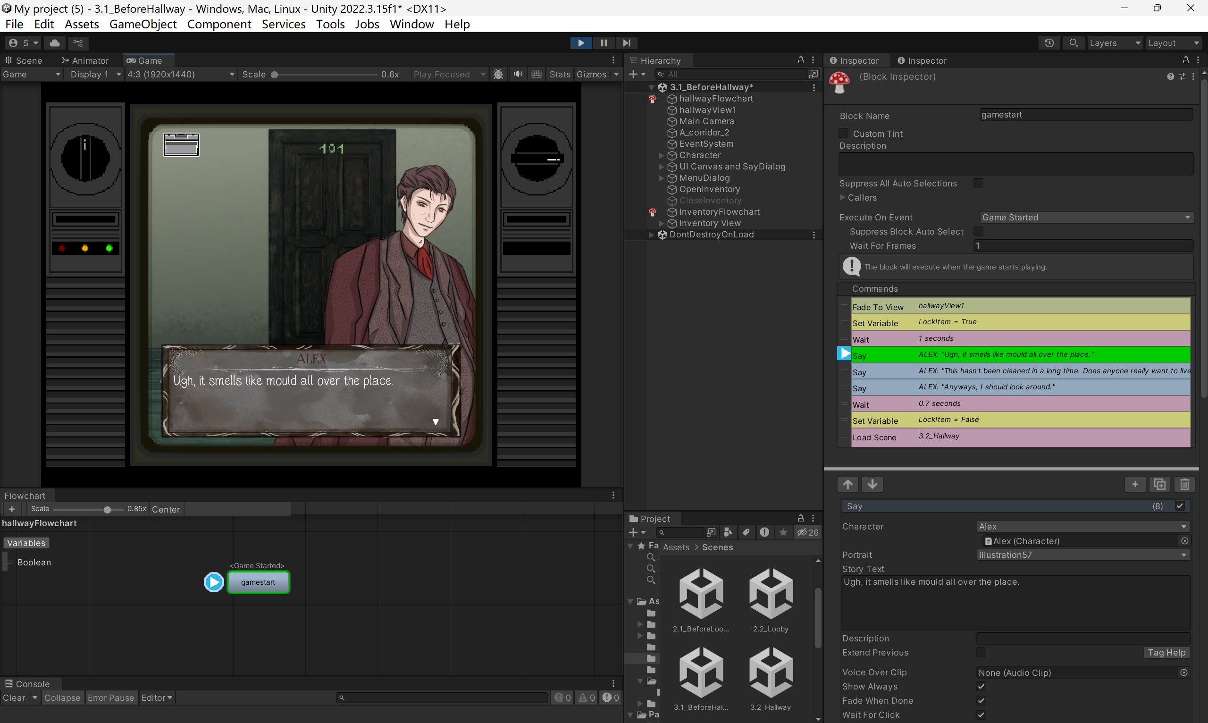Uncheck Fade When Done checkbox
Screen dimensions: 1208x723
[x=981, y=701]
